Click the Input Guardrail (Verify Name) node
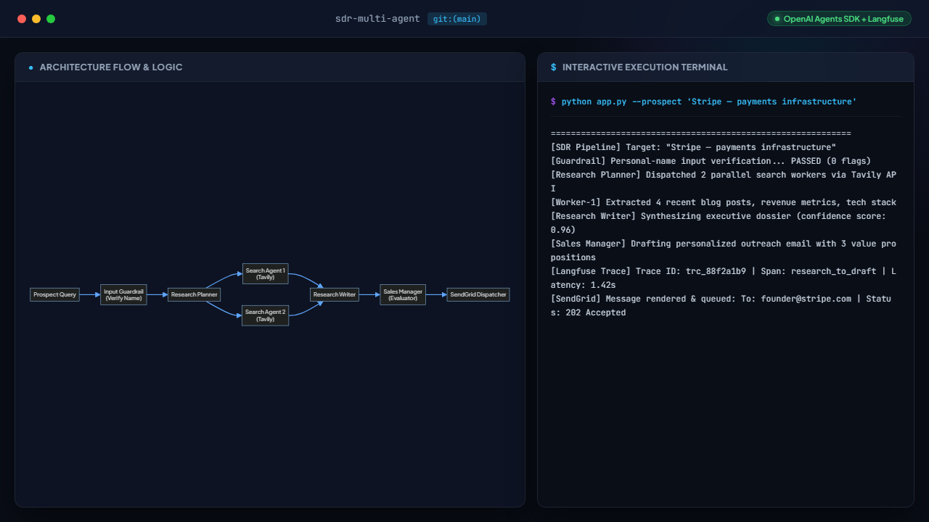Image resolution: width=929 pixels, height=522 pixels. pyautogui.click(x=123, y=295)
